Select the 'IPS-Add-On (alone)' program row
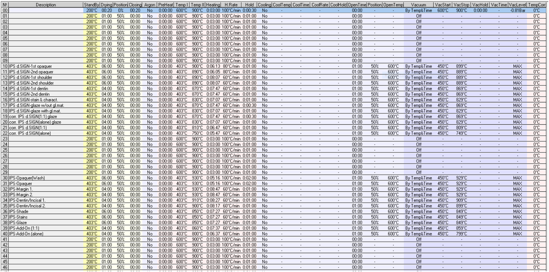549x272 pixels. coord(274,233)
